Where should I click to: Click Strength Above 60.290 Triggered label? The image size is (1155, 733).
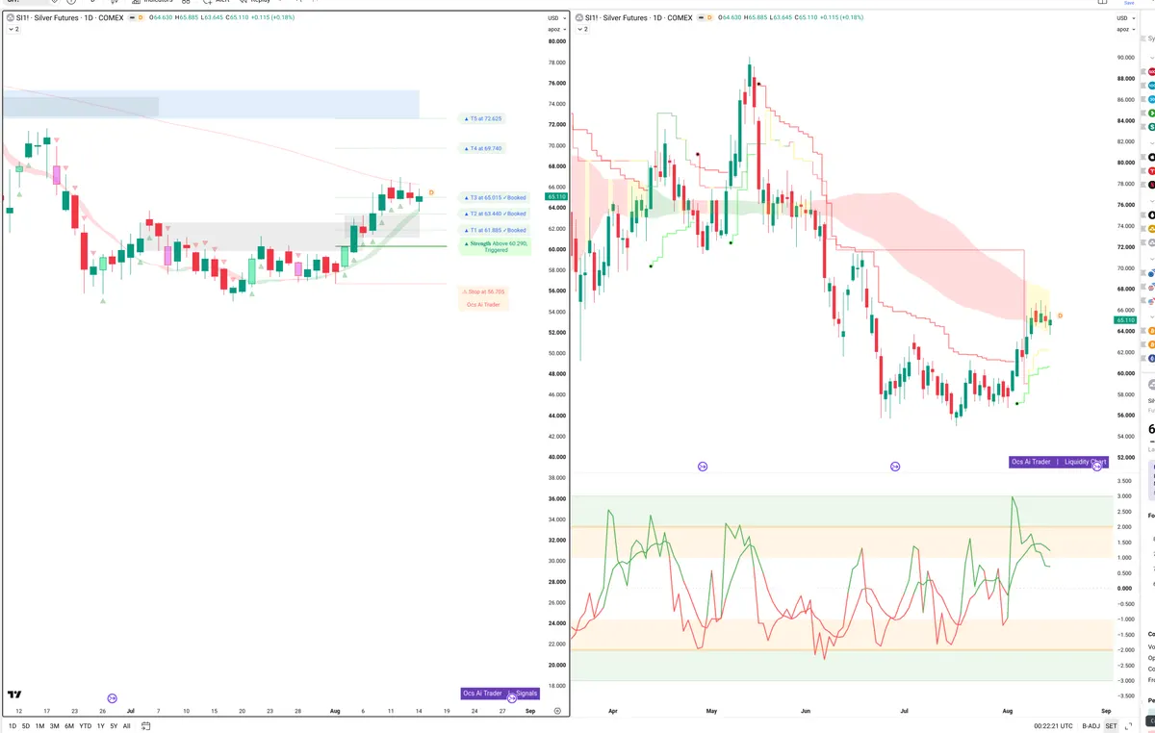pos(495,246)
